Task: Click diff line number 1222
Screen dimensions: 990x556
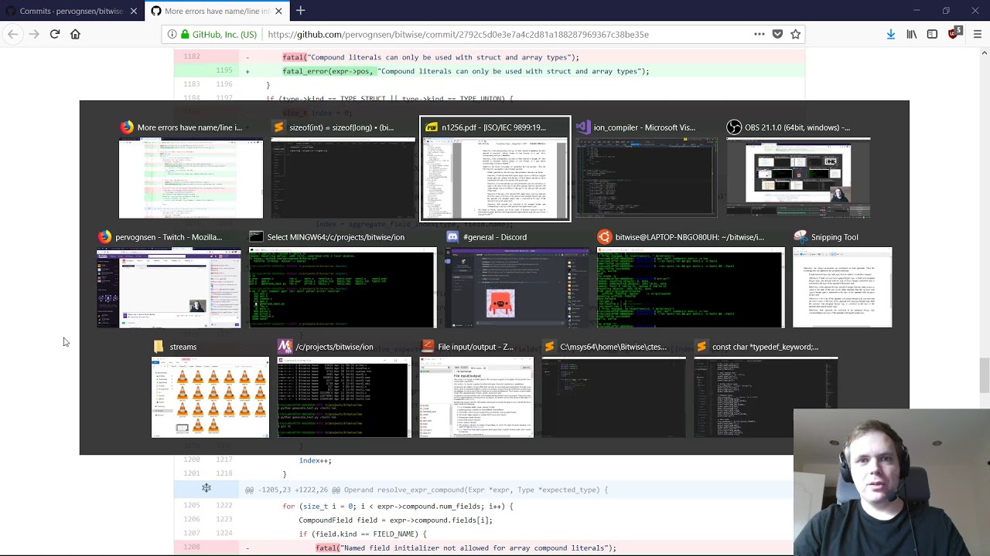Action: coord(224,506)
